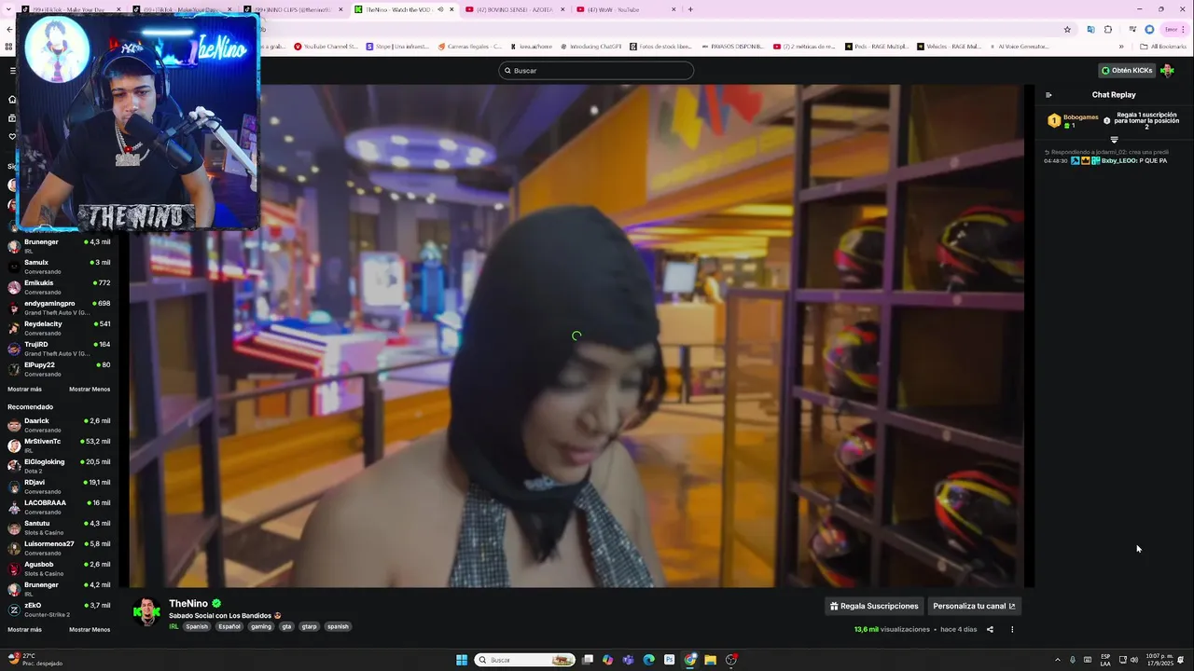Select the gaming tag
This screenshot has height=671, width=1194.
(x=261, y=626)
